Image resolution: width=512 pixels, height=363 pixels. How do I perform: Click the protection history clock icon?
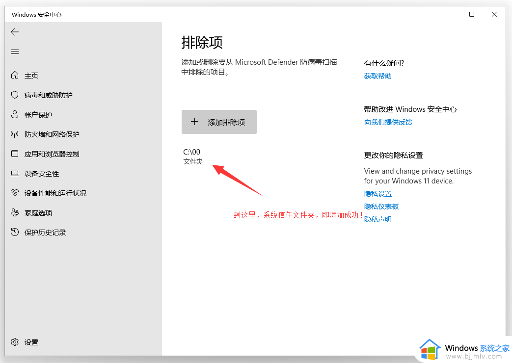coord(15,232)
